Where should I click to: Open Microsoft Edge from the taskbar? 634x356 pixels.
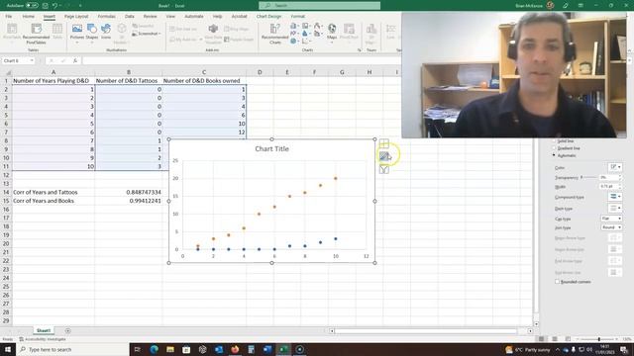(x=155, y=349)
